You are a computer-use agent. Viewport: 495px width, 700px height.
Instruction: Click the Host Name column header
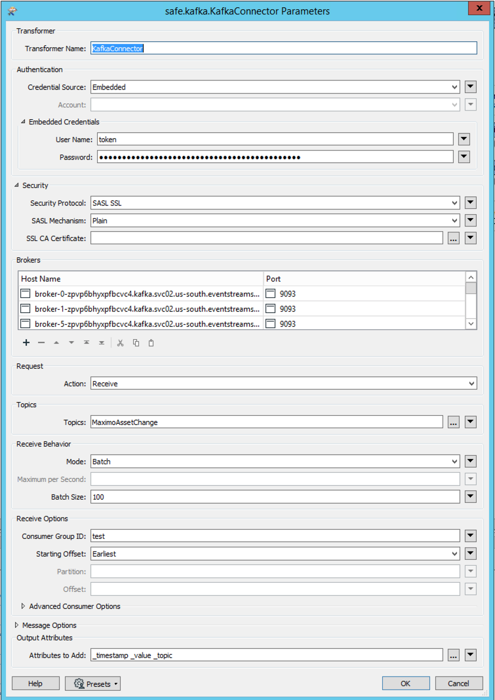141,278
